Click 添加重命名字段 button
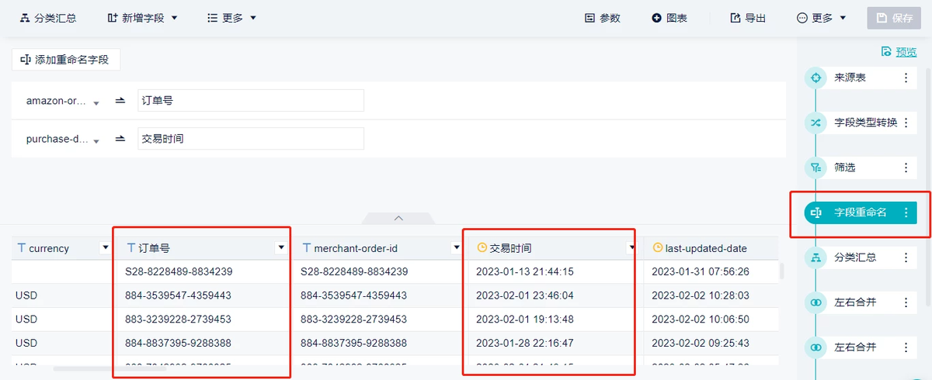The width and height of the screenshot is (932, 380). click(x=66, y=60)
